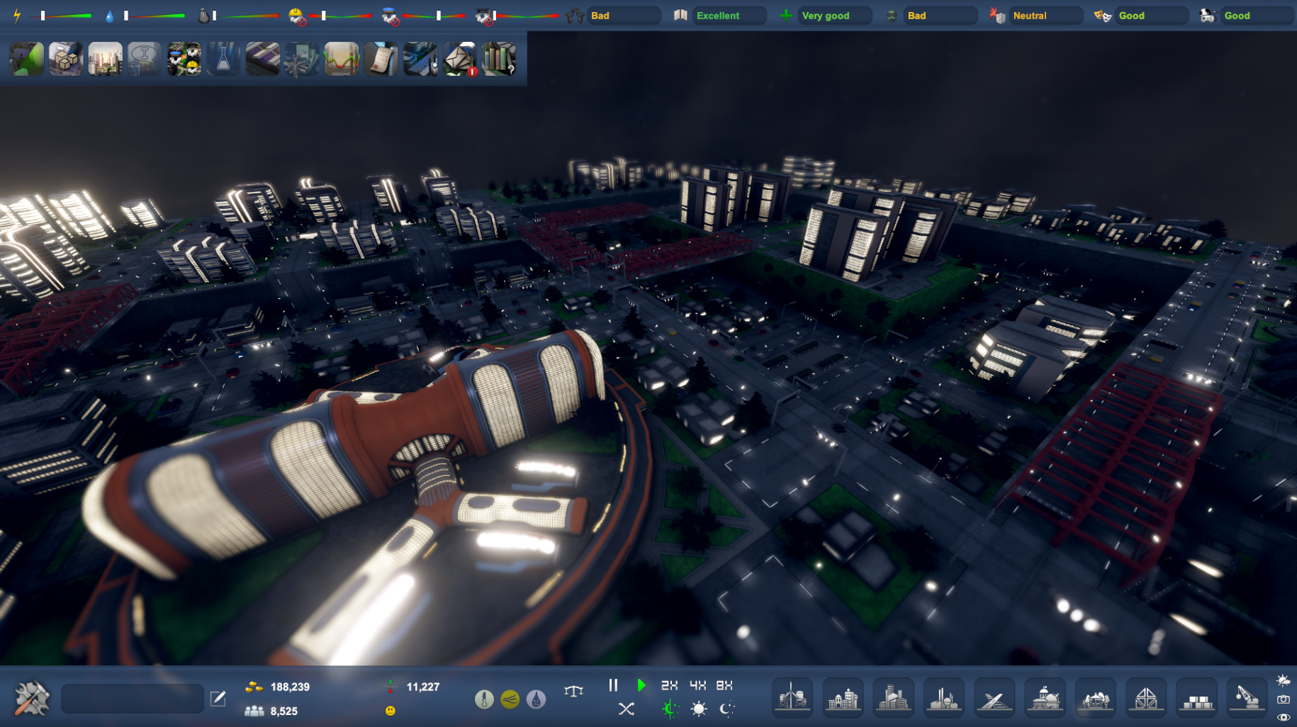
Task: Click the balance scale icon
Action: [573, 690]
